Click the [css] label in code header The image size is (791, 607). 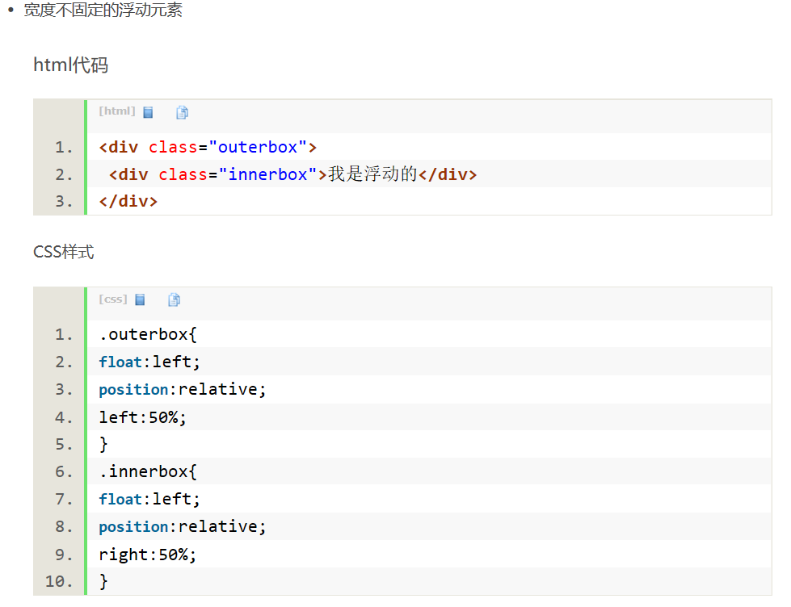click(x=113, y=299)
